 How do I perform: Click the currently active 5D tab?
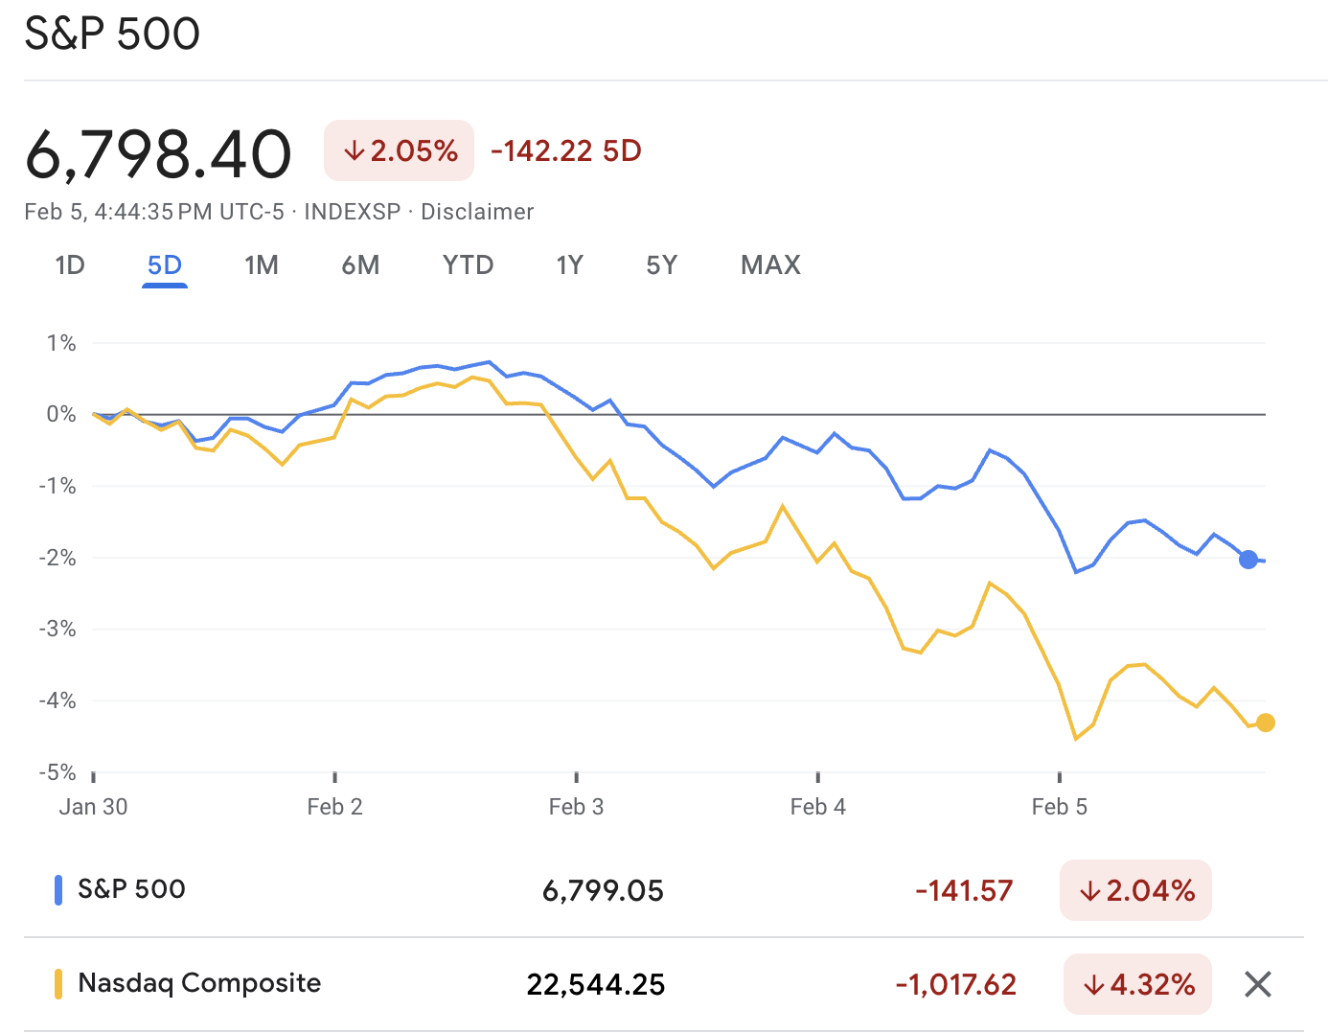pos(164,265)
